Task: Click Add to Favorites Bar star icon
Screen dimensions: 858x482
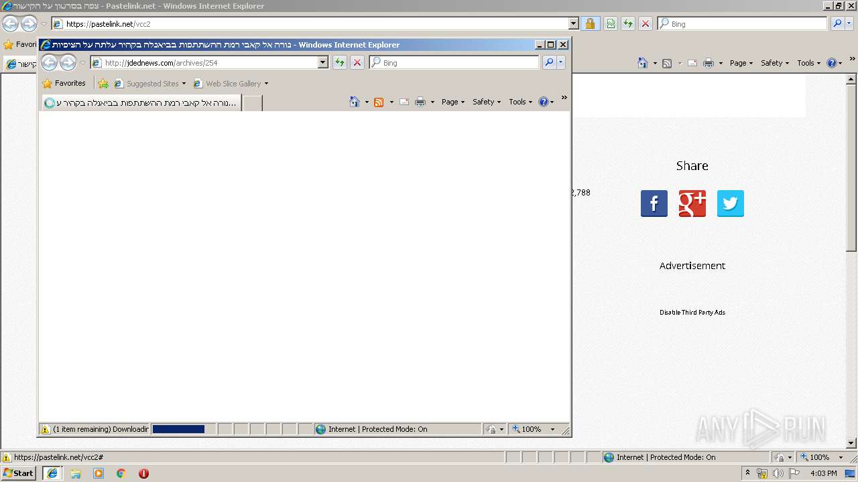Action: [x=103, y=84]
